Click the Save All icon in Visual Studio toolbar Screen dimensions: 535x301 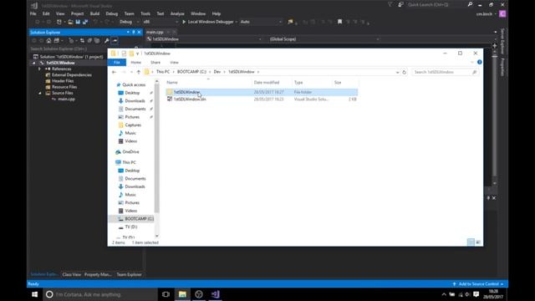(x=85, y=22)
